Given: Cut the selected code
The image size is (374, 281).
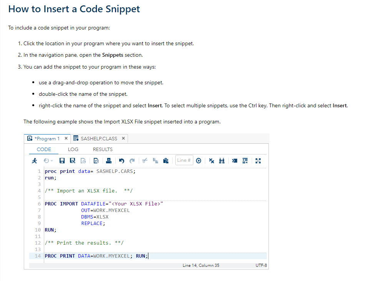Looking at the screenshot, I should 145,160.
